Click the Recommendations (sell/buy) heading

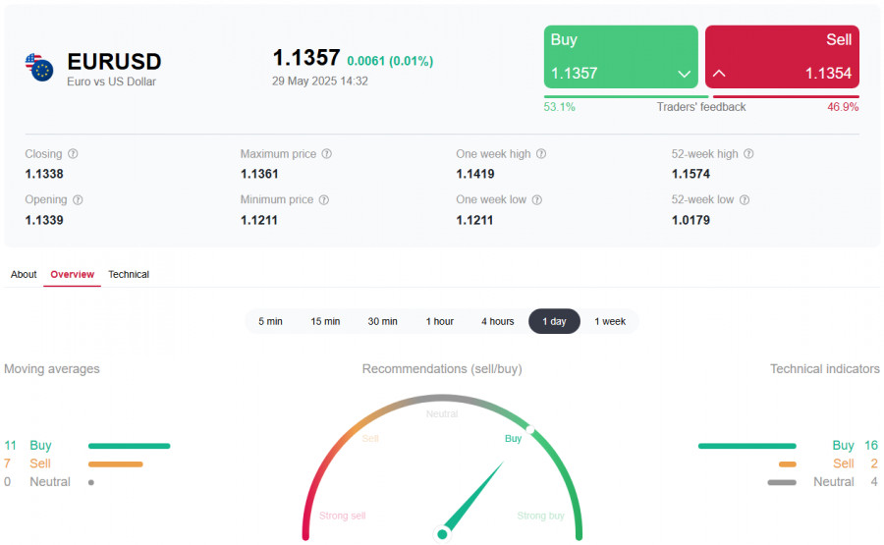pos(442,369)
